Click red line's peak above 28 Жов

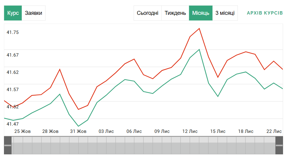pos(60,69)
